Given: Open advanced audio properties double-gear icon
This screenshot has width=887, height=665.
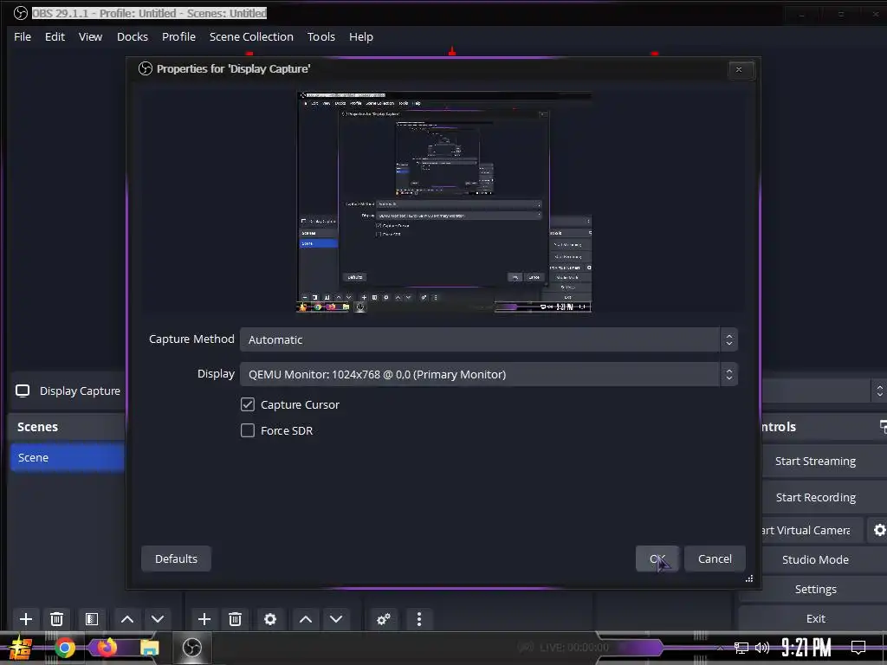Looking at the screenshot, I should click(384, 618).
